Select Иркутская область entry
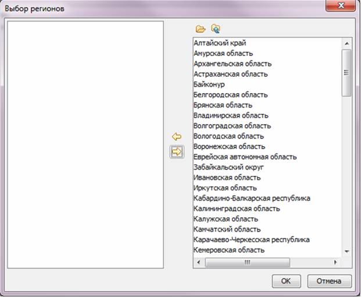362x297 pixels. 225,188
